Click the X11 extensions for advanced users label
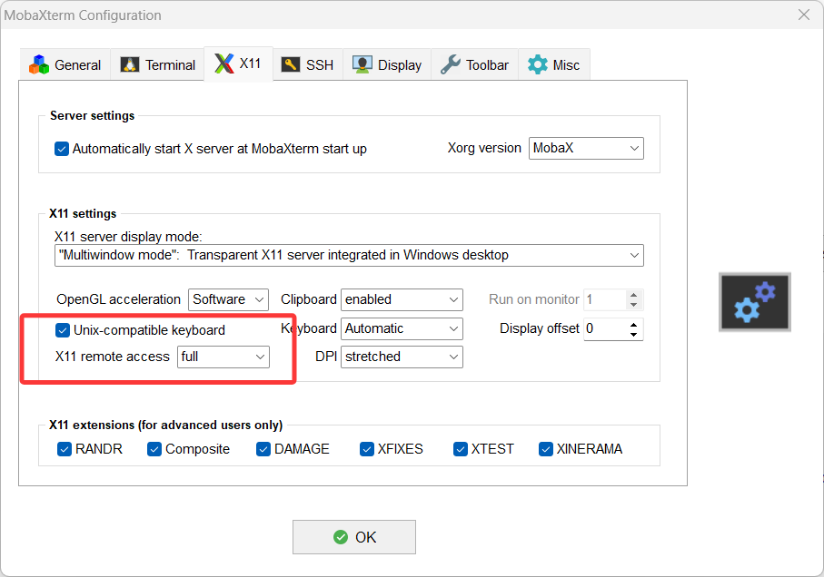Screen dimensions: 824x577 coord(166,425)
